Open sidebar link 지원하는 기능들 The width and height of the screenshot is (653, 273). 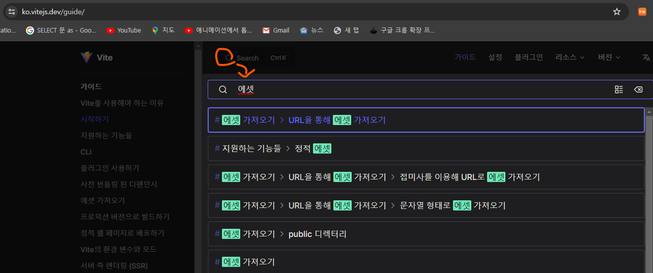point(106,135)
